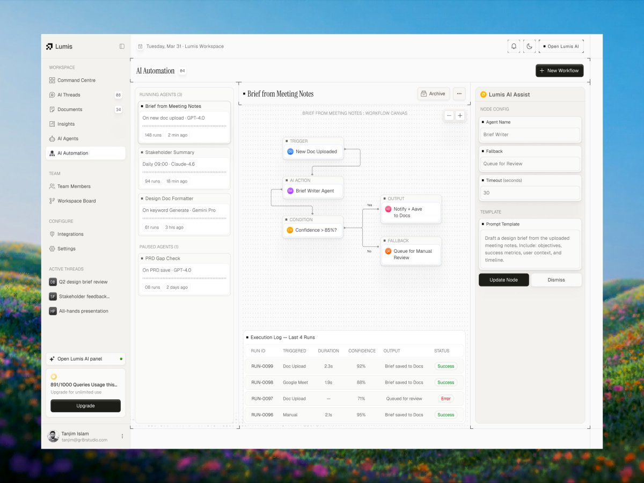This screenshot has width=644, height=483.
Task: Open Stakeholder feedback thread
Action: click(86, 296)
